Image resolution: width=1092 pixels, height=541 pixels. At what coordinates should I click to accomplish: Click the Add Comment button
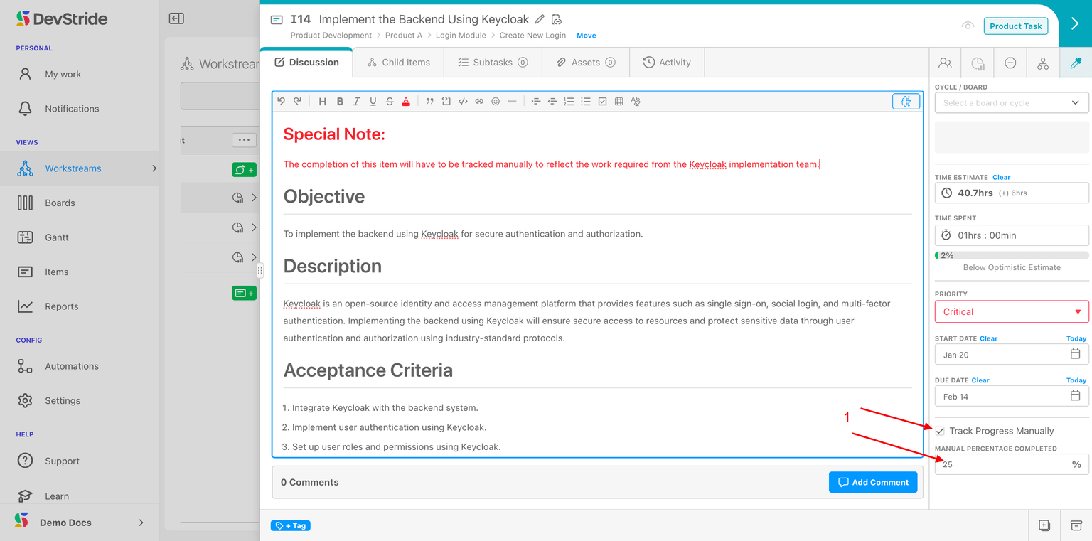point(872,482)
